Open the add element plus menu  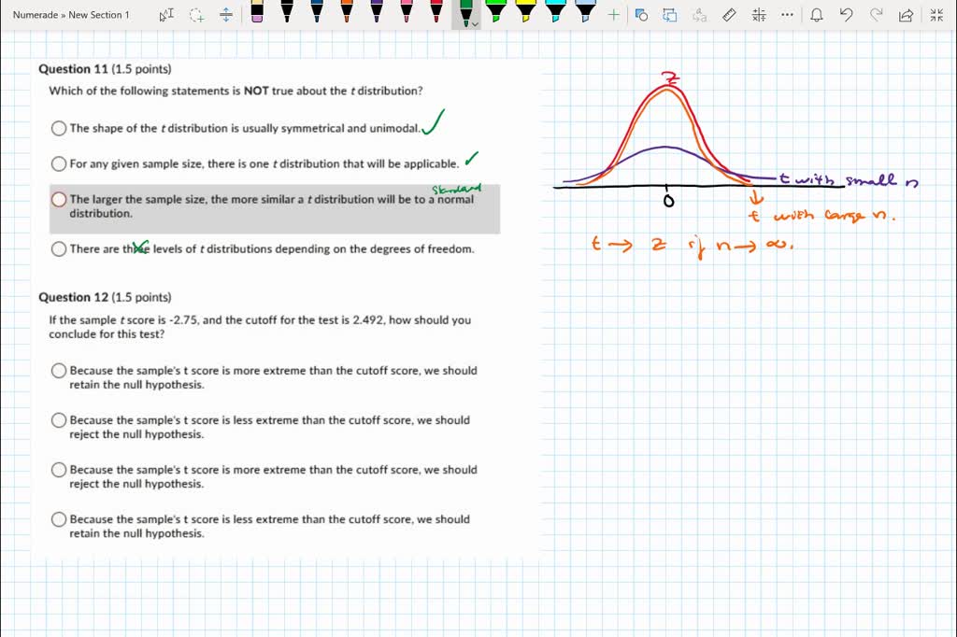click(612, 15)
